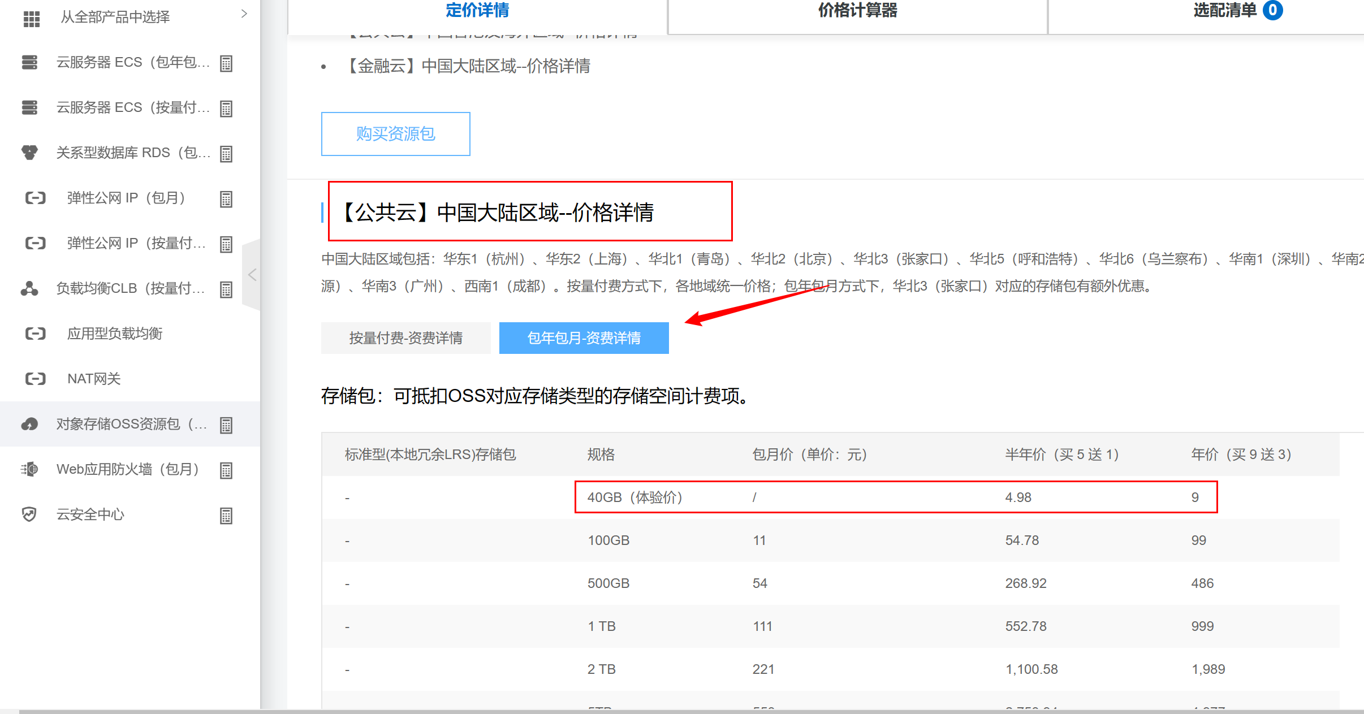The width and height of the screenshot is (1364, 714).
Task: Select NAT网关 in the sidebar
Action: point(94,379)
